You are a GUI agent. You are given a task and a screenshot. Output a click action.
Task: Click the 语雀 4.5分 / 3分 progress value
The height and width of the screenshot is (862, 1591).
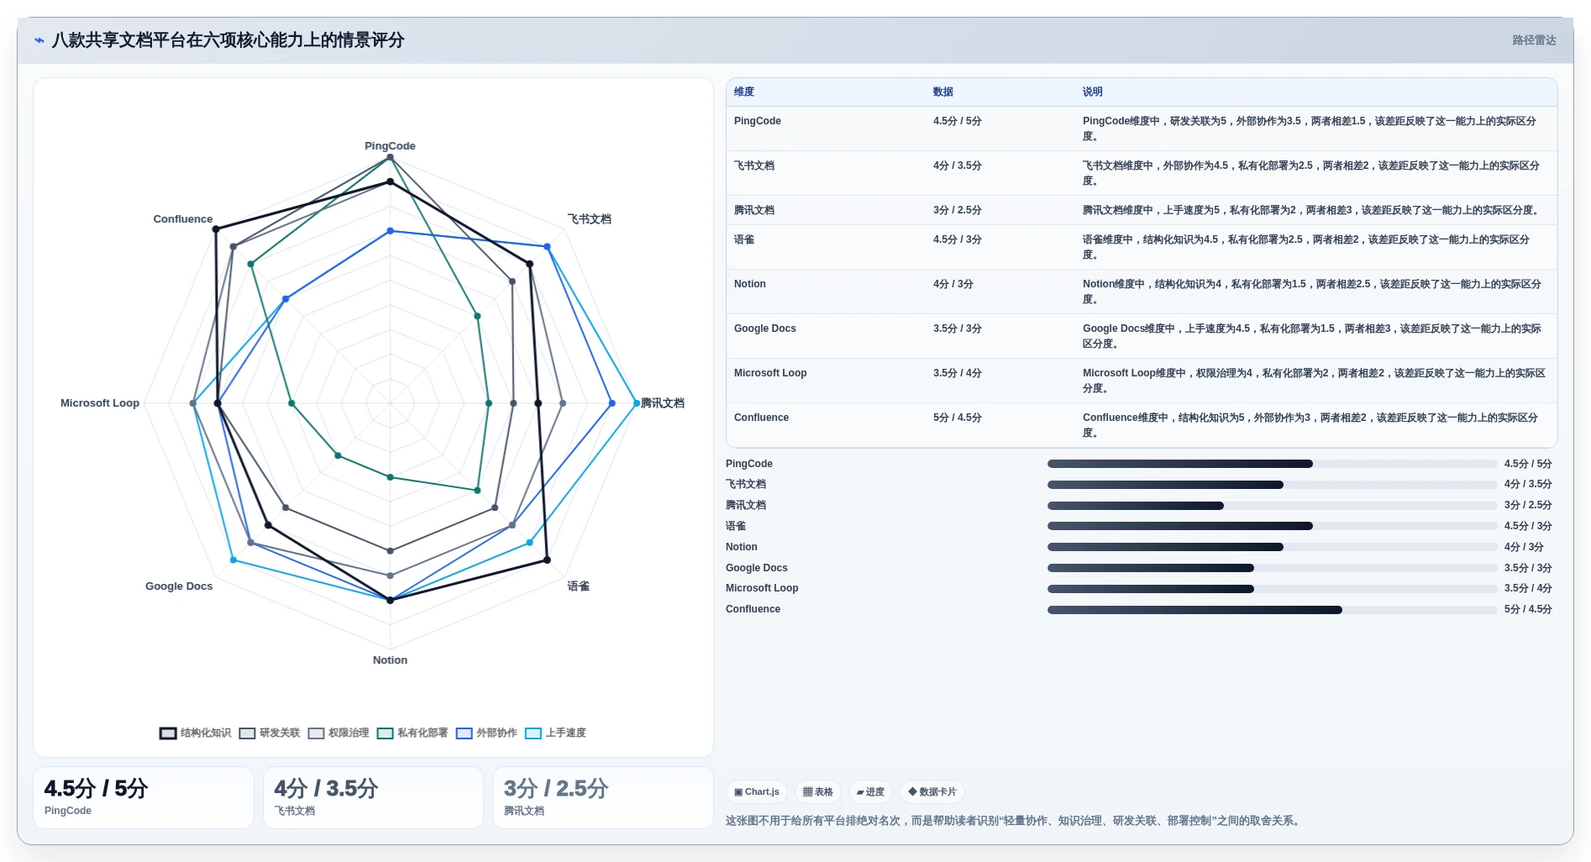click(x=1527, y=526)
